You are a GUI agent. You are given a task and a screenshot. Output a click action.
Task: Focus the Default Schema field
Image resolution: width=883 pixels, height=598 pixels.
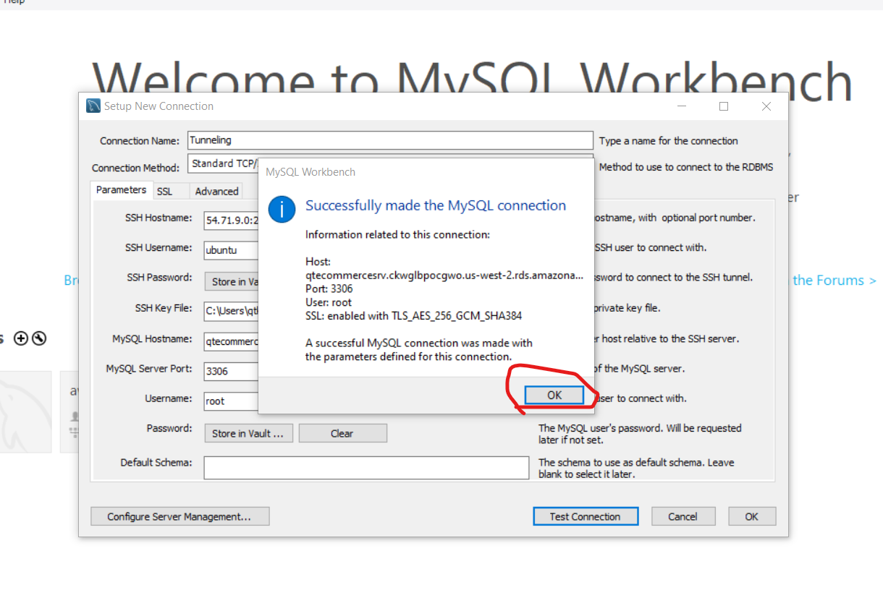[366, 468]
